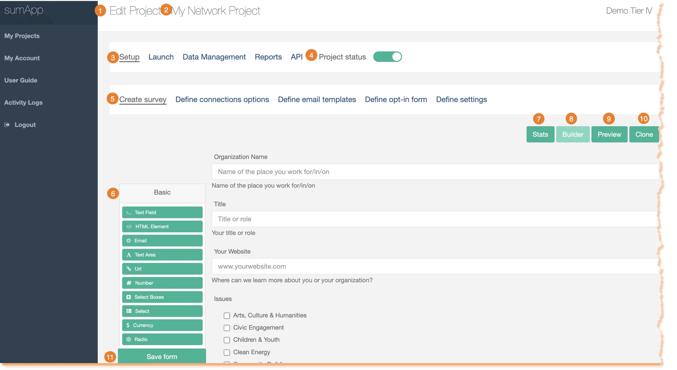
Task: Select the Text Area component
Action: (x=162, y=255)
